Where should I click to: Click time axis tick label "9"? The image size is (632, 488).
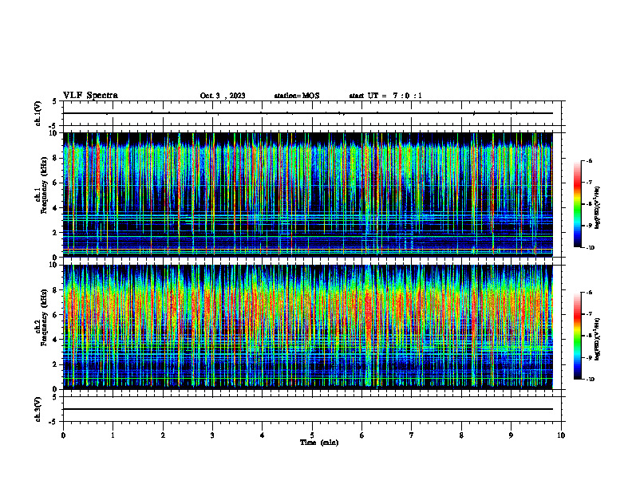pos(511,435)
